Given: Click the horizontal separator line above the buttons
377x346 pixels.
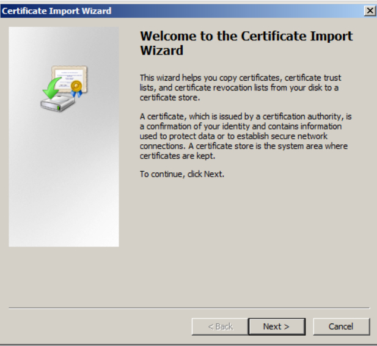Looking at the screenshot, I should [189, 307].
